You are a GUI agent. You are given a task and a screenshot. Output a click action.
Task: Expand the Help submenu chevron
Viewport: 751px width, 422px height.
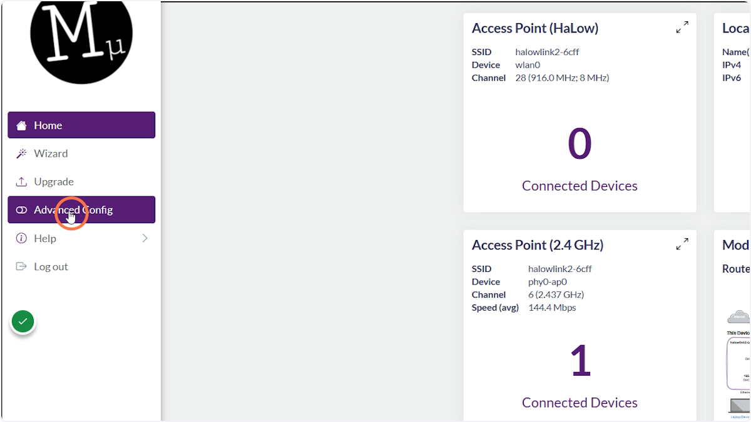145,238
